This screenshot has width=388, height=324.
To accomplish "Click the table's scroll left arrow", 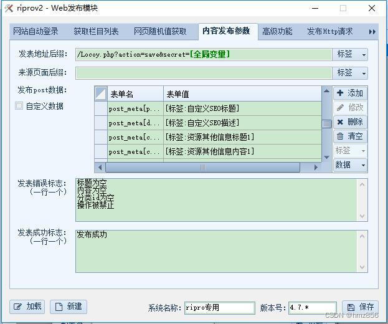I will coord(100,168).
